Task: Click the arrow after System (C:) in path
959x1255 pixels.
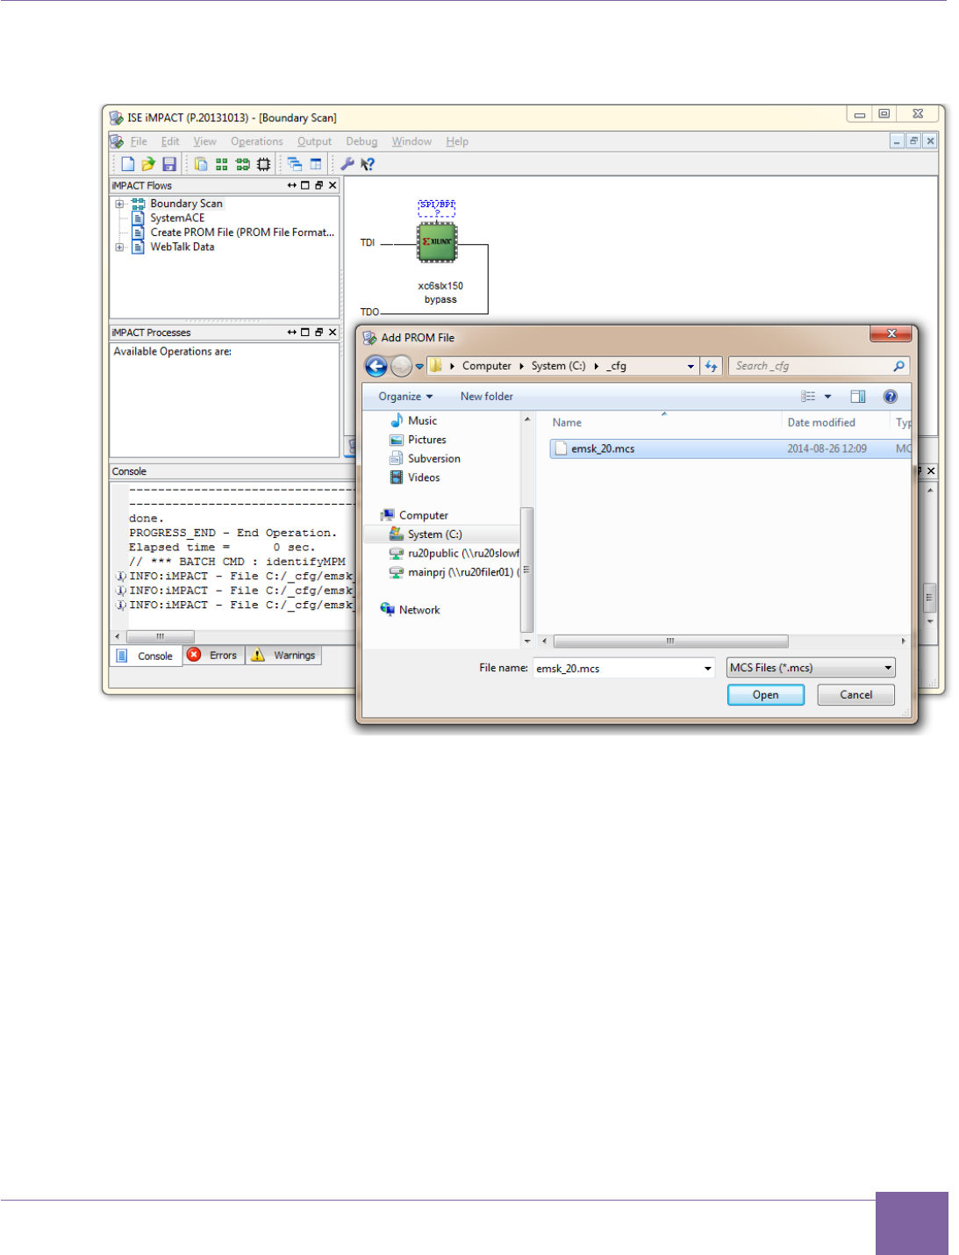Action: [596, 366]
